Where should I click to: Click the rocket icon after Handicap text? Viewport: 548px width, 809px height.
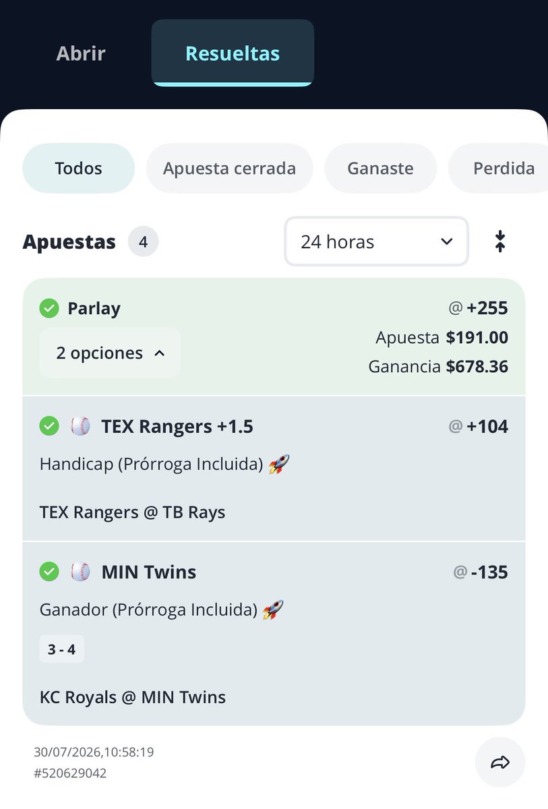pos(278,464)
